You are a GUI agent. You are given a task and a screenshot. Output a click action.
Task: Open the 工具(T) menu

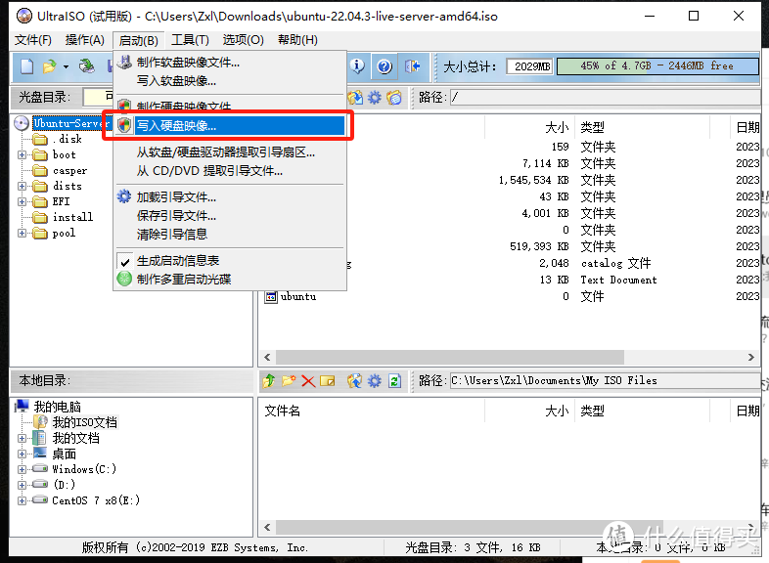[x=190, y=40]
